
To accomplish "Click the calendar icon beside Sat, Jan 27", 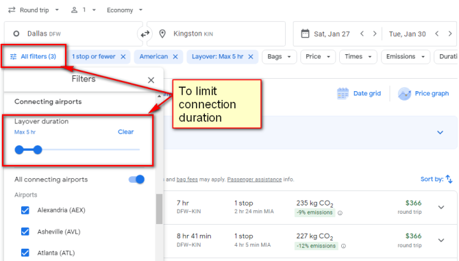I will 305,34.
